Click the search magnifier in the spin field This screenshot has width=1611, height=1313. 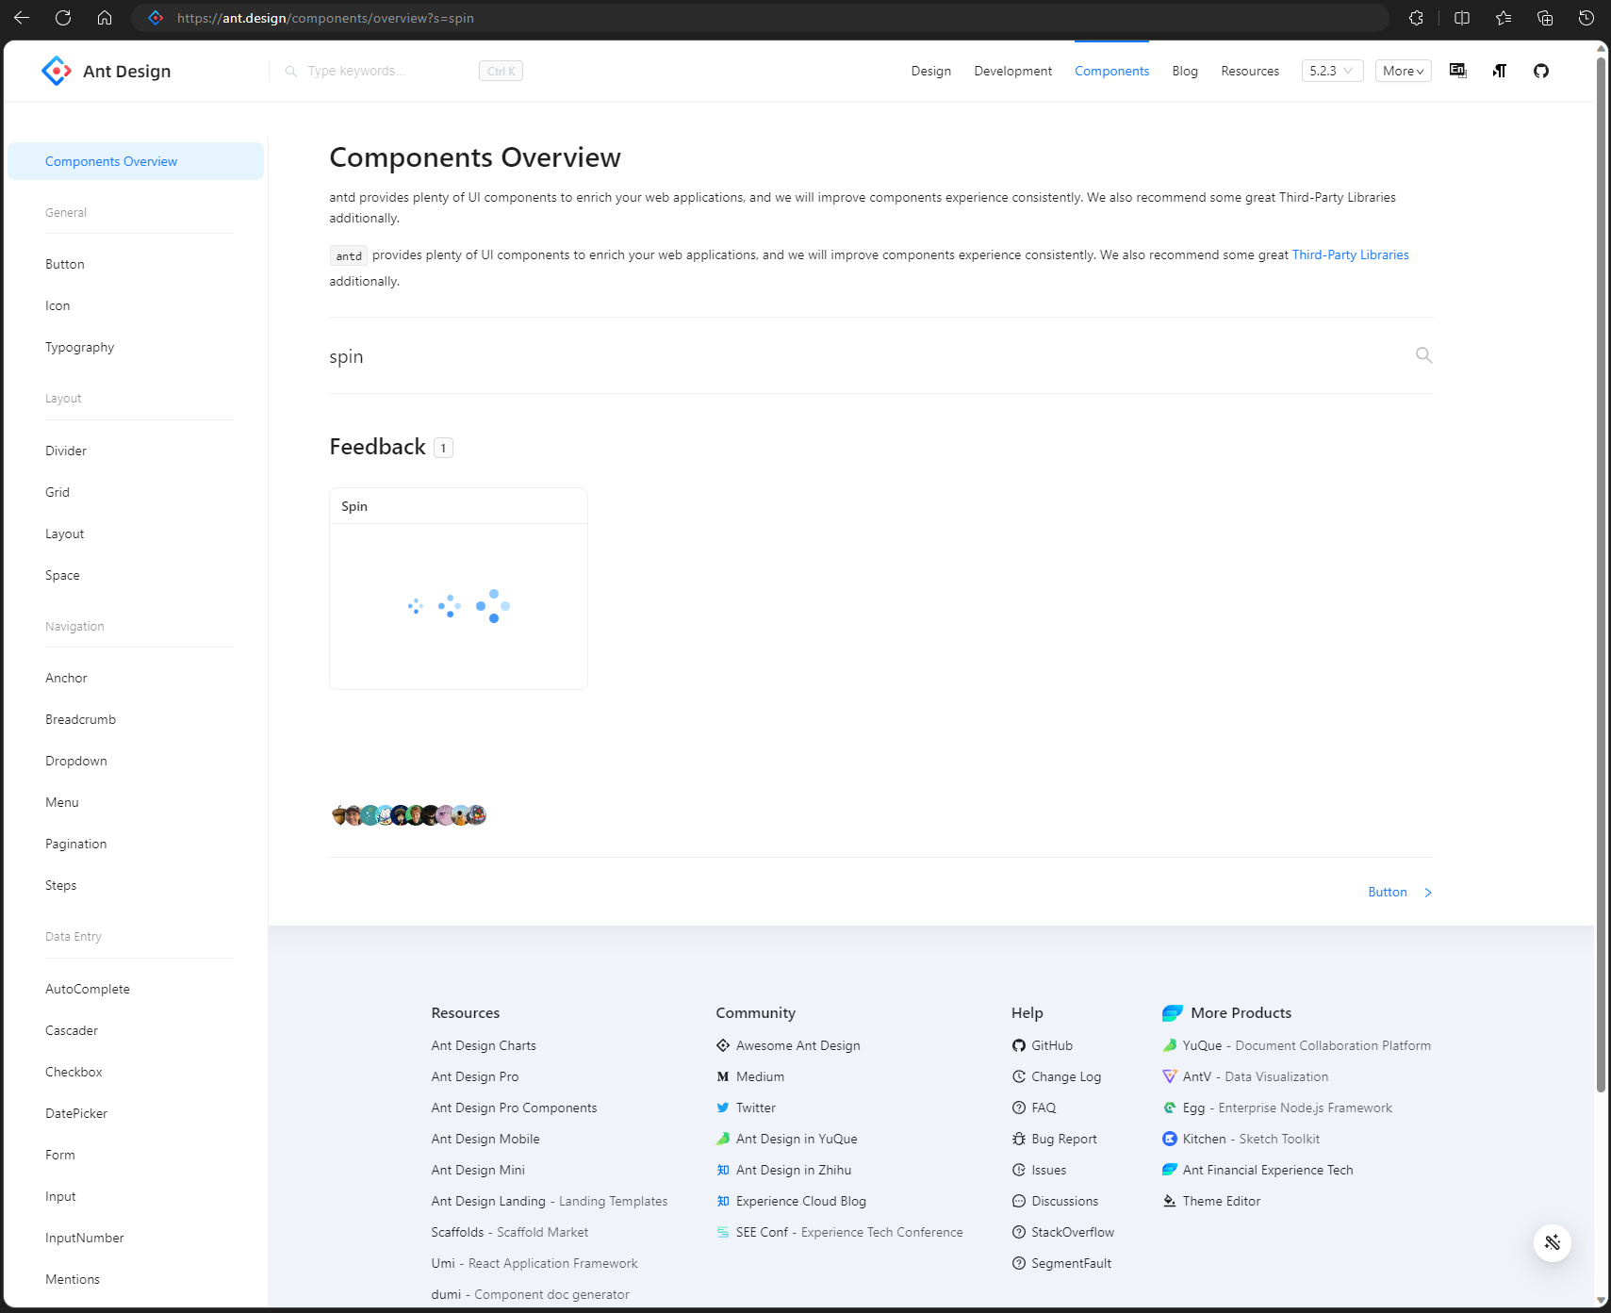1423,355
